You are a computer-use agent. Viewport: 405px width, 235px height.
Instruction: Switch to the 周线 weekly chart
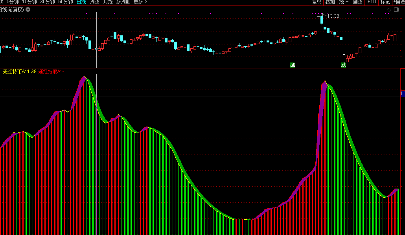tap(94, 2)
